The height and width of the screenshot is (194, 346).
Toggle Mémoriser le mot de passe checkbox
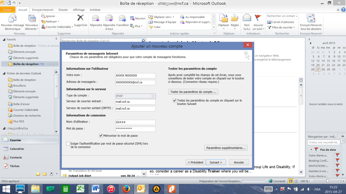(x=101, y=135)
